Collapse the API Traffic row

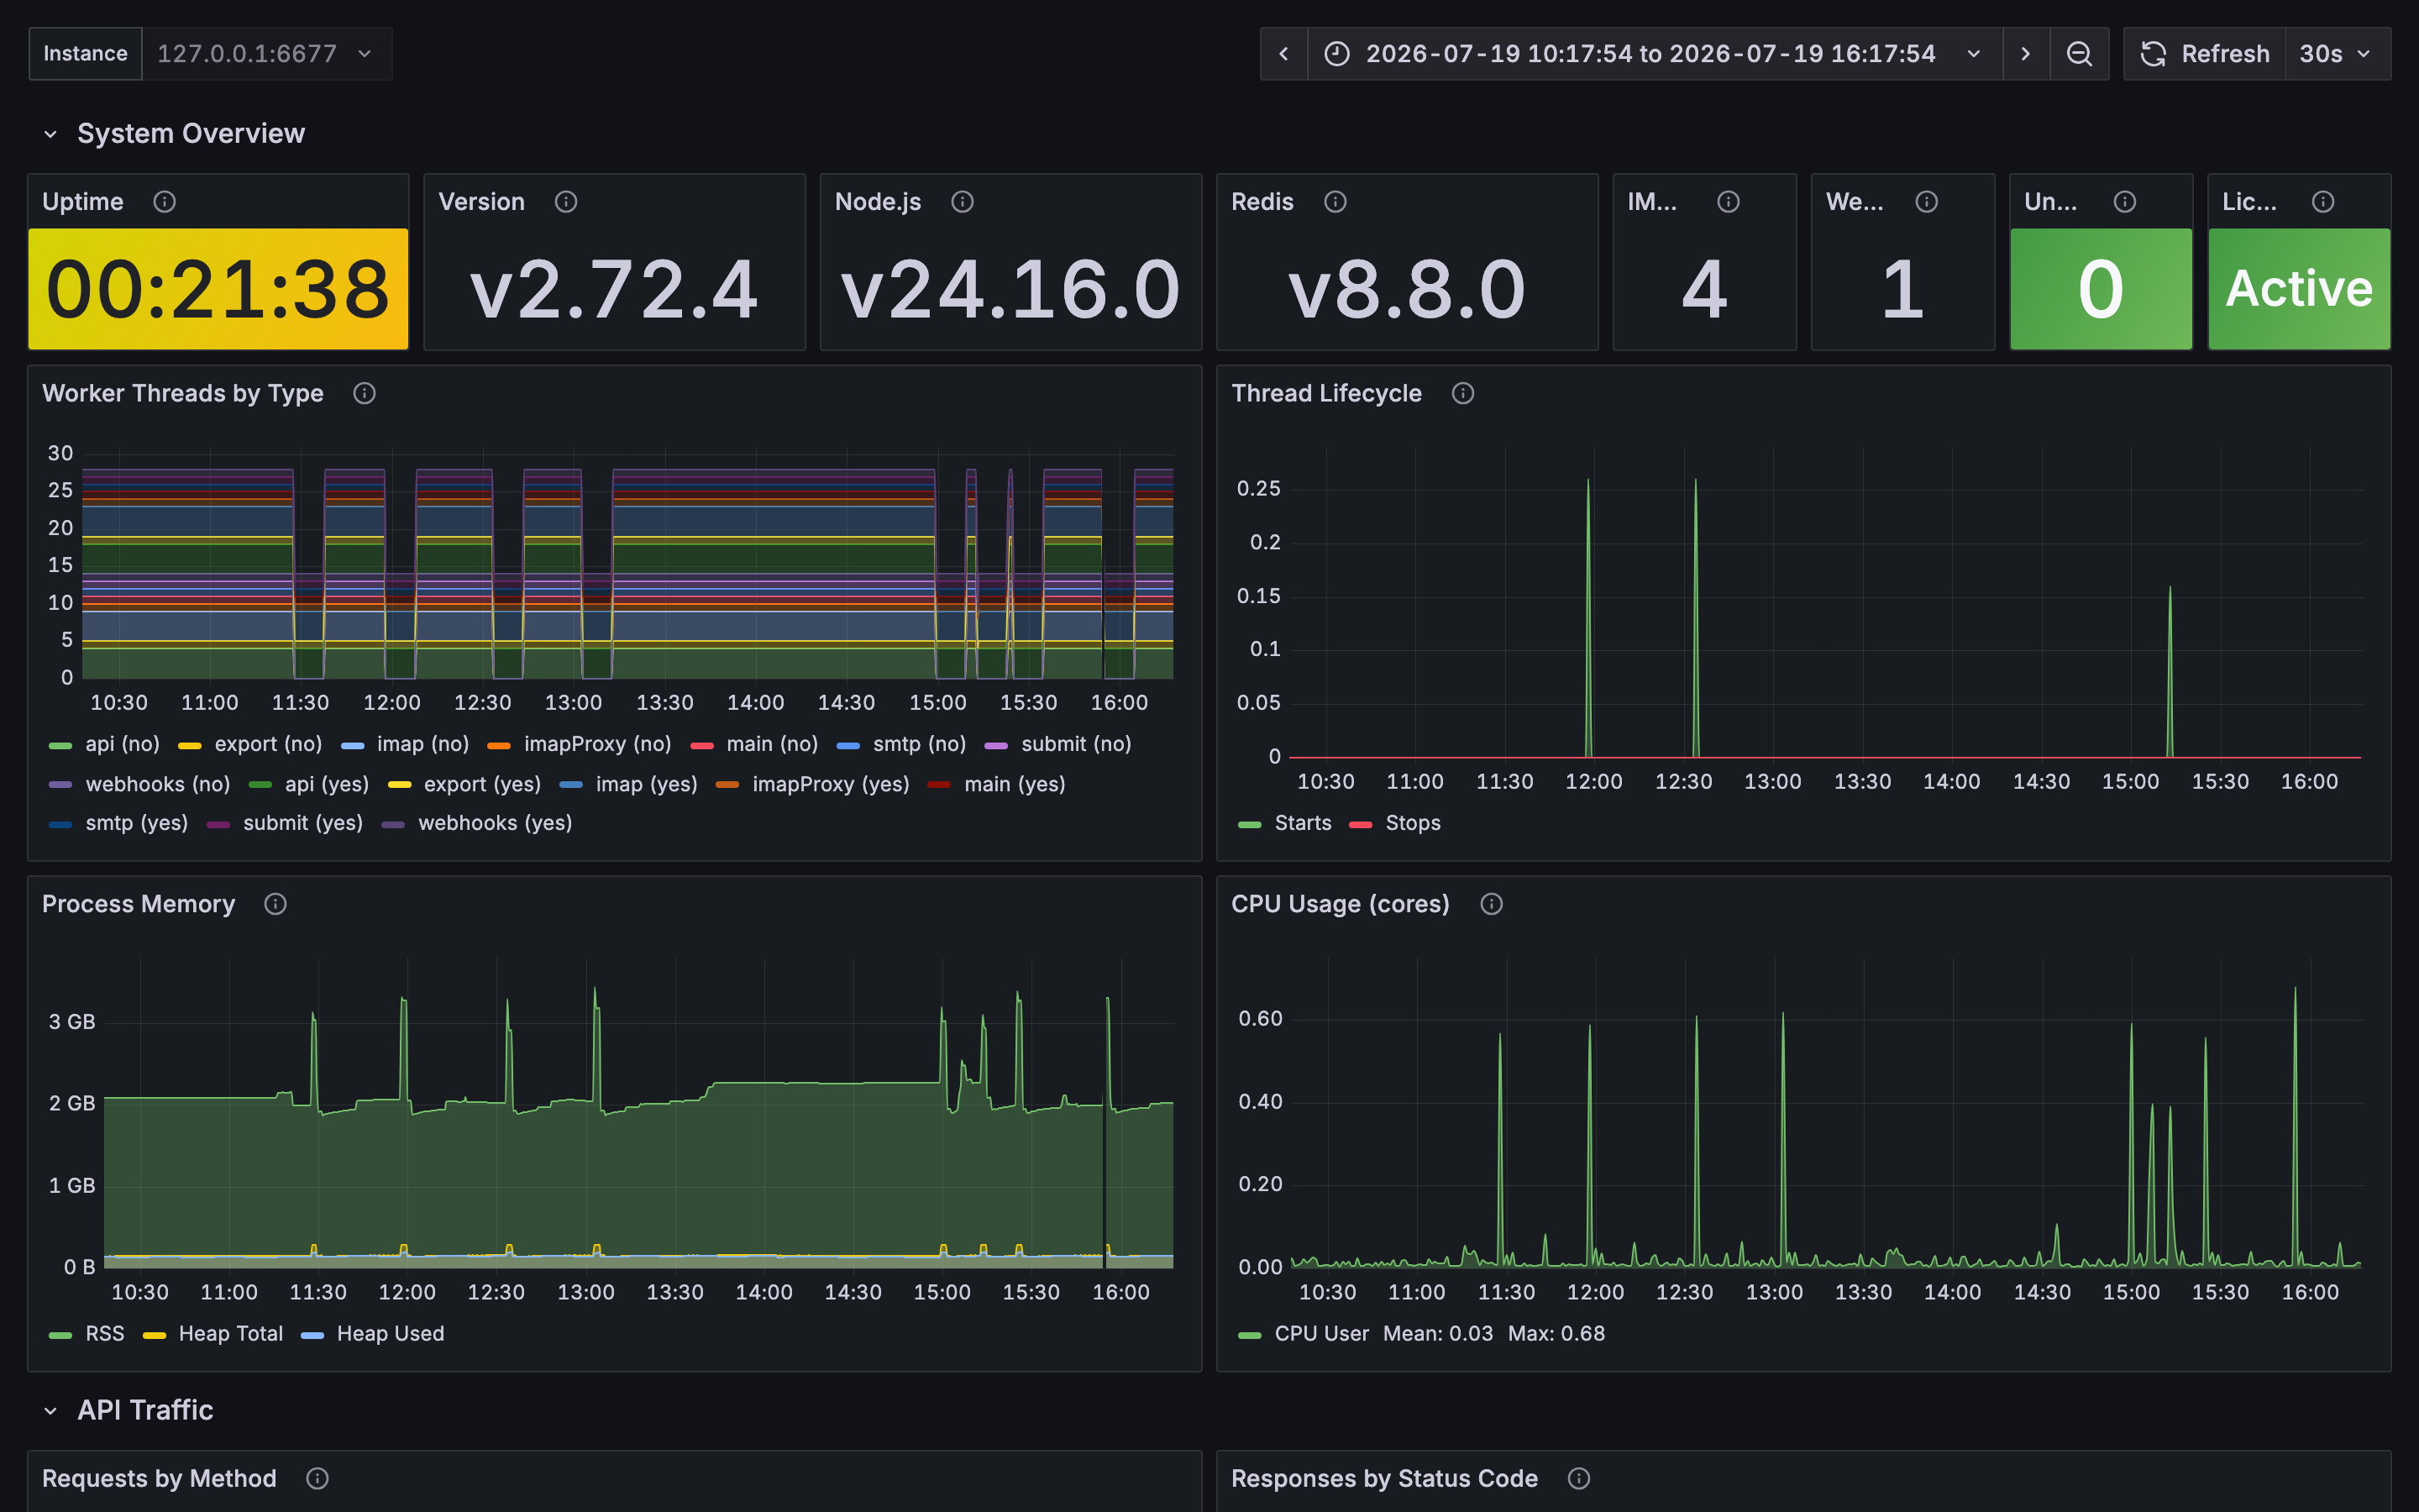51,1410
